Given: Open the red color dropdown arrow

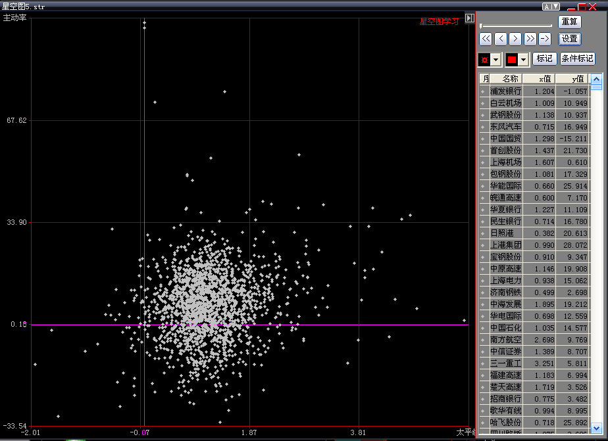Looking at the screenshot, I should [x=524, y=60].
